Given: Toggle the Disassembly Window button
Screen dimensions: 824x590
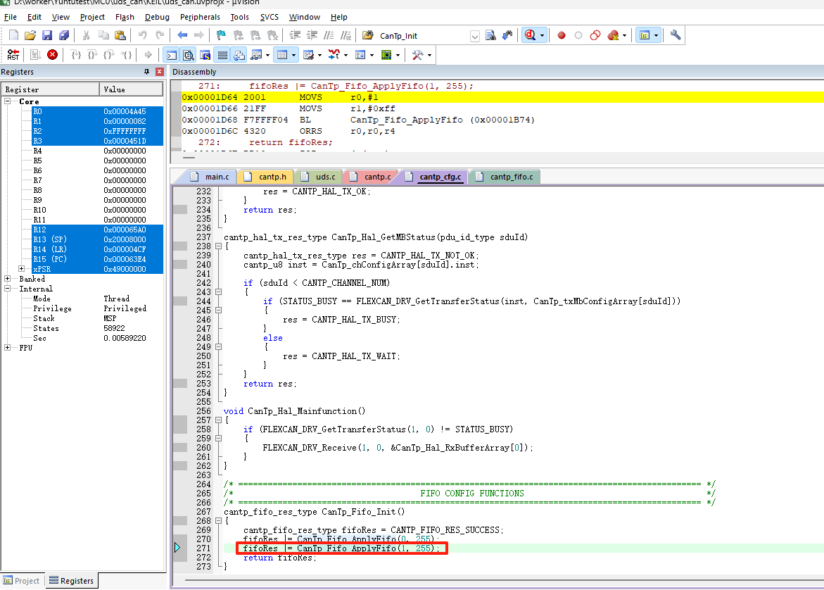Looking at the screenshot, I should click(x=188, y=55).
